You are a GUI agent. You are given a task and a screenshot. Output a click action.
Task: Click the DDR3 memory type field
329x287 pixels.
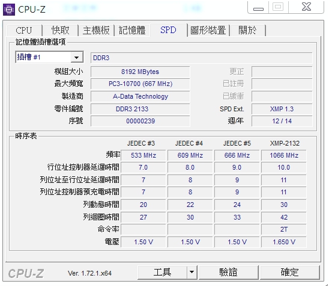pyautogui.click(x=202, y=58)
